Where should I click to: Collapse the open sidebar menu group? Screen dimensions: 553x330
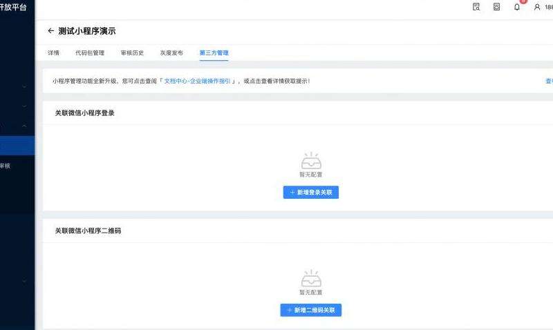(25, 126)
